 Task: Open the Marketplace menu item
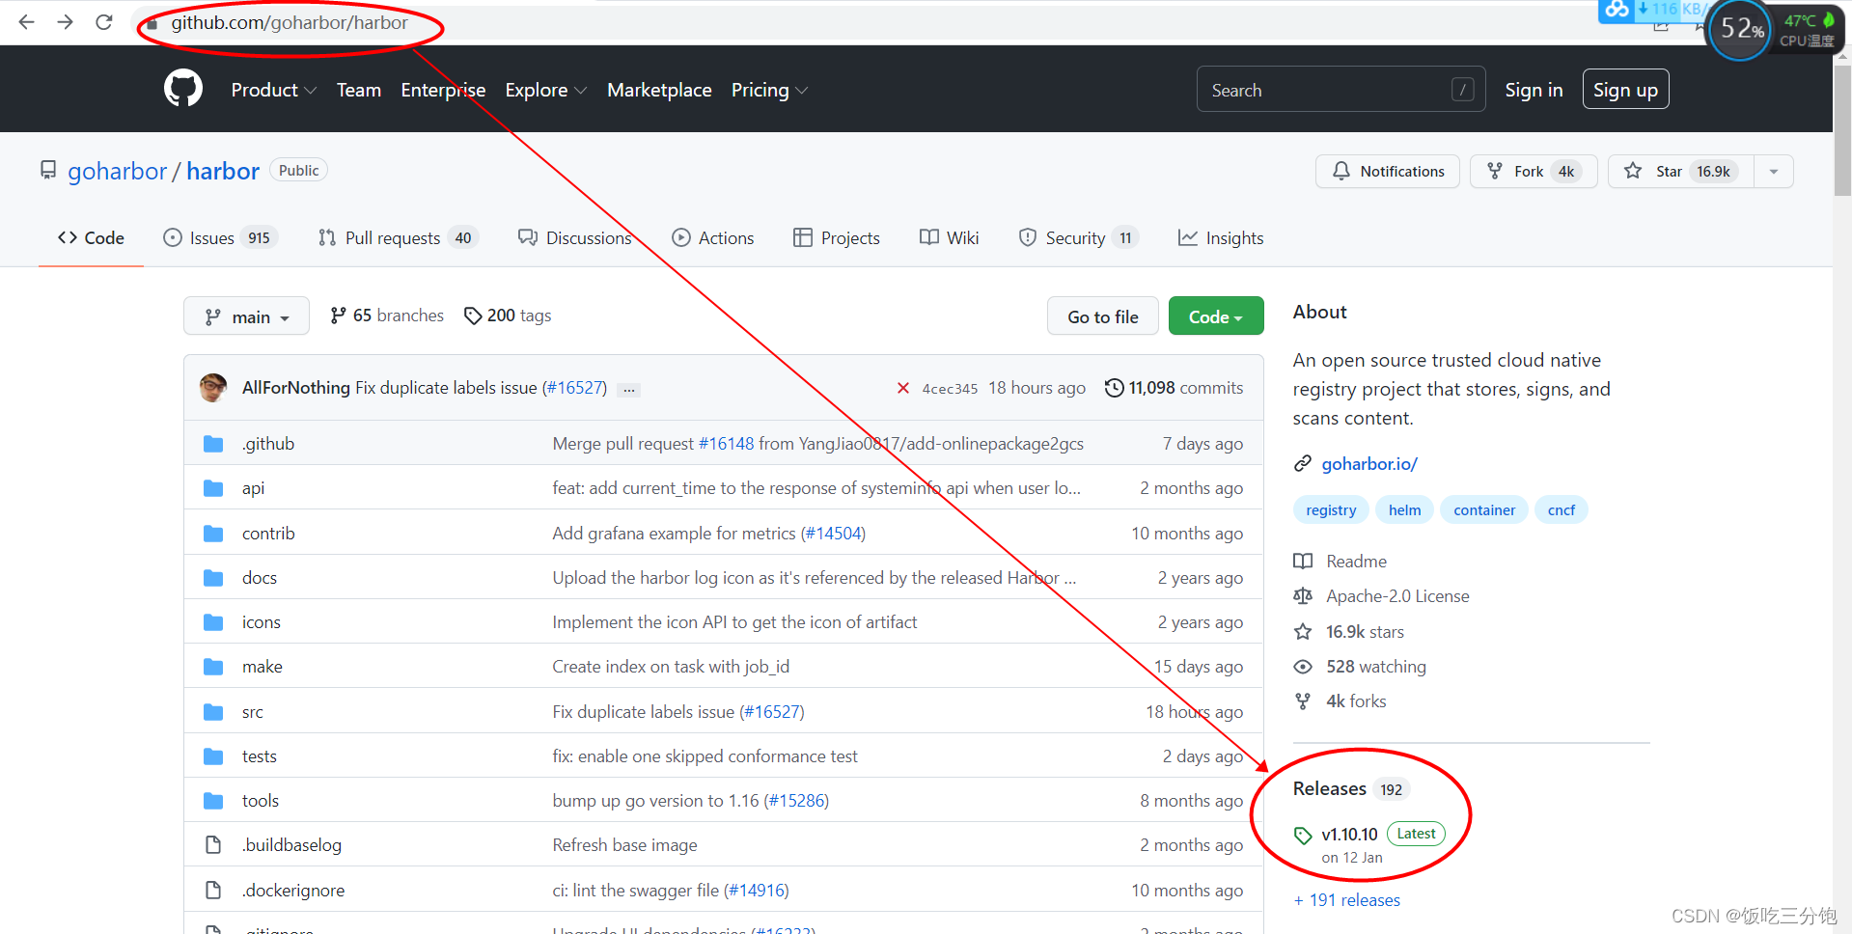coord(659,90)
